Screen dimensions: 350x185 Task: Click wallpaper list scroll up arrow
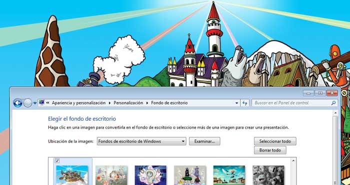point(293,161)
